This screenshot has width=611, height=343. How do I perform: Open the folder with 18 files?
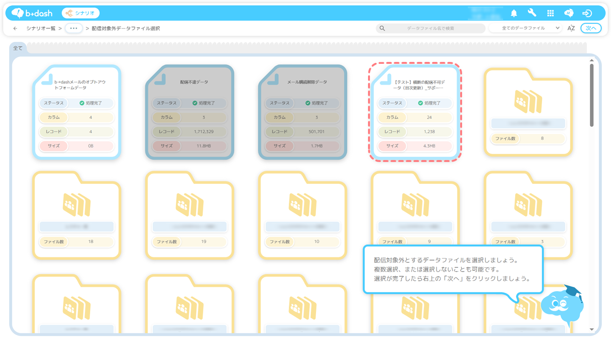point(76,215)
